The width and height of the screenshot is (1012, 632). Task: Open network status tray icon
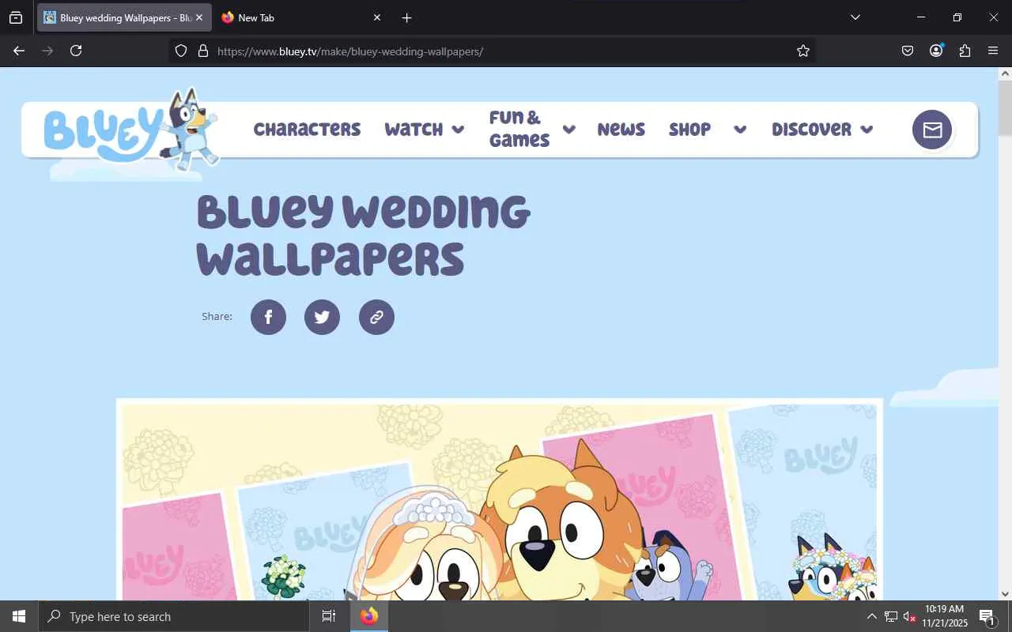pos(891,616)
